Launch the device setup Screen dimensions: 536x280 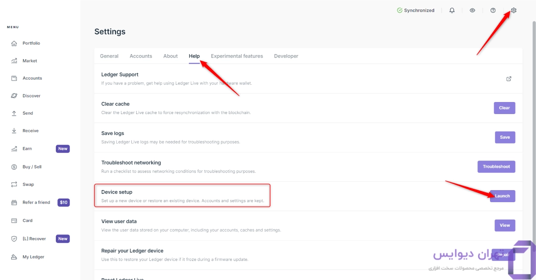tap(502, 196)
